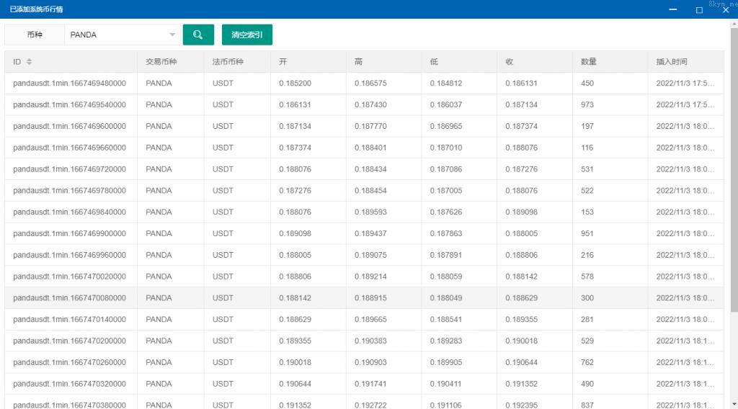
Task: Select row pandausdt.1min.1667469480000
Action: point(69,84)
